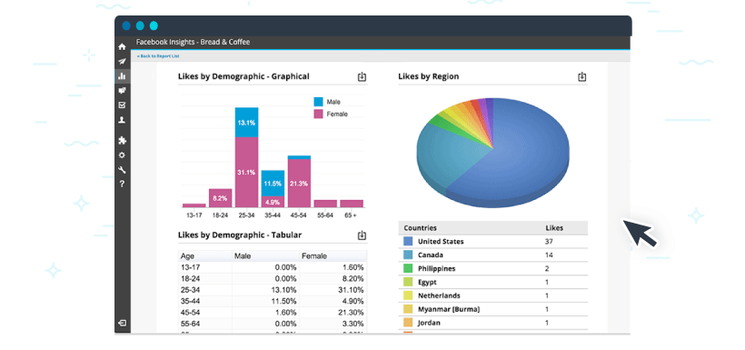Click the Female legend color swatch
This screenshot has height=350, width=745.
[x=318, y=115]
